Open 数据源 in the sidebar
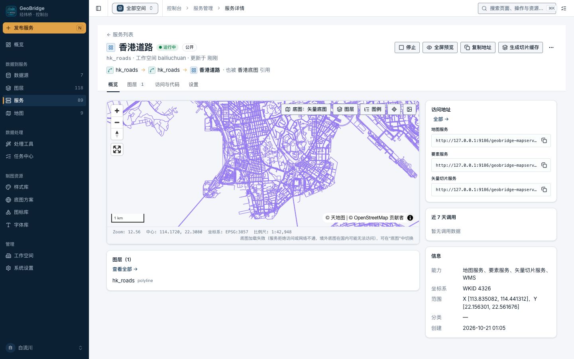The image size is (574, 359). click(x=44, y=75)
